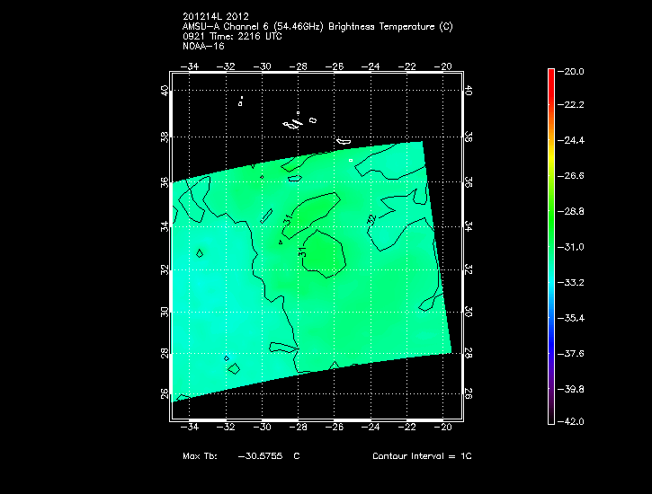Image resolution: width=652 pixels, height=494 pixels.
Task: Click the Max Tb value -30.5755
Action: (x=258, y=456)
